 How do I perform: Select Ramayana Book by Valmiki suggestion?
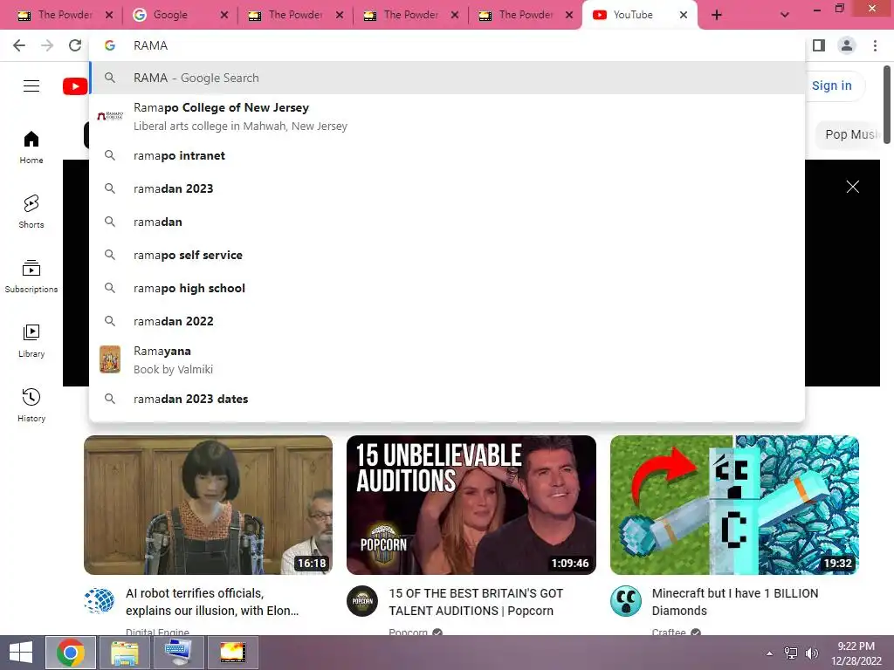pyautogui.click(x=448, y=360)
